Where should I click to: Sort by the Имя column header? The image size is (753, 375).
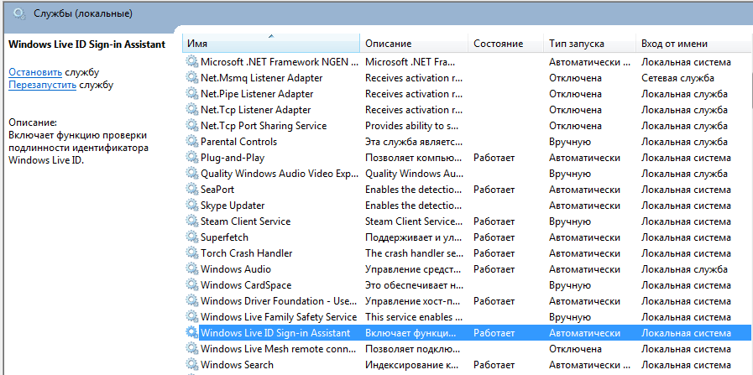coord(271,44)
